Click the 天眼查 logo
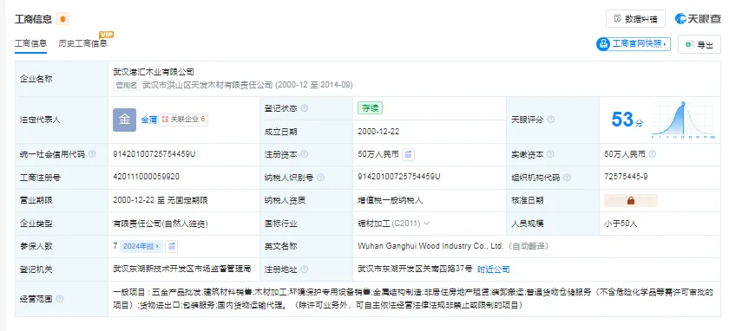 [x=697, y=18]
